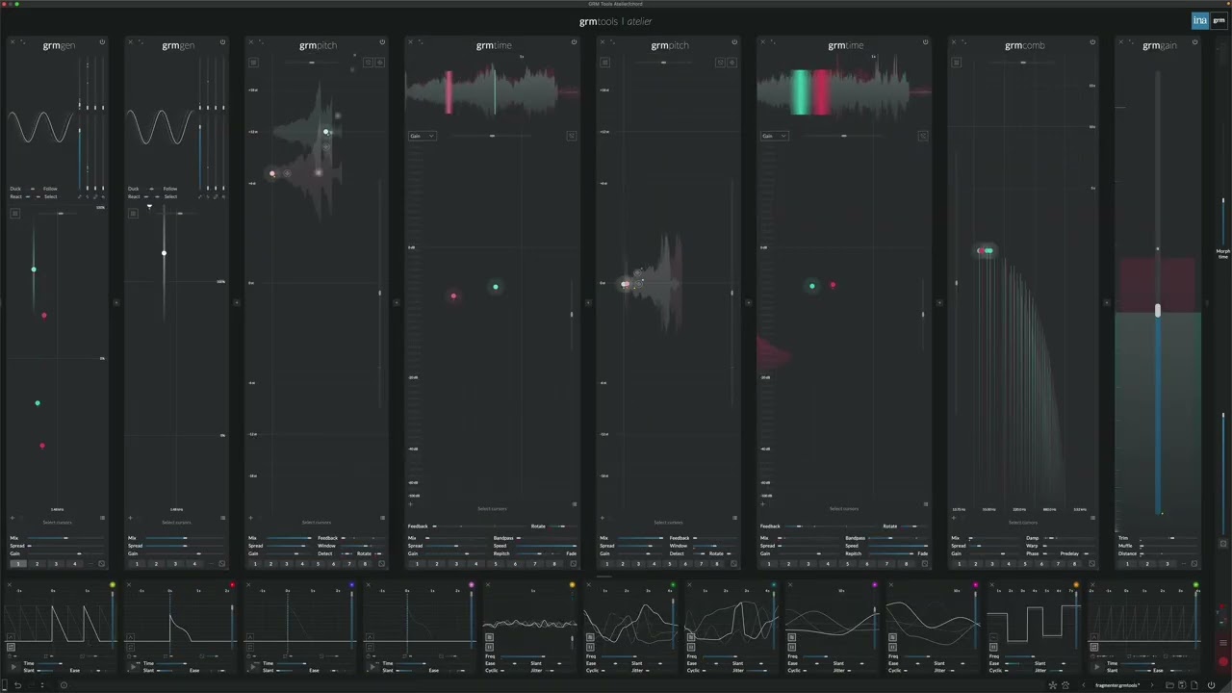Screen dimensions: 1232x693
Task: Go to the next preset with the right arrow
Action: click(1152, 685)
